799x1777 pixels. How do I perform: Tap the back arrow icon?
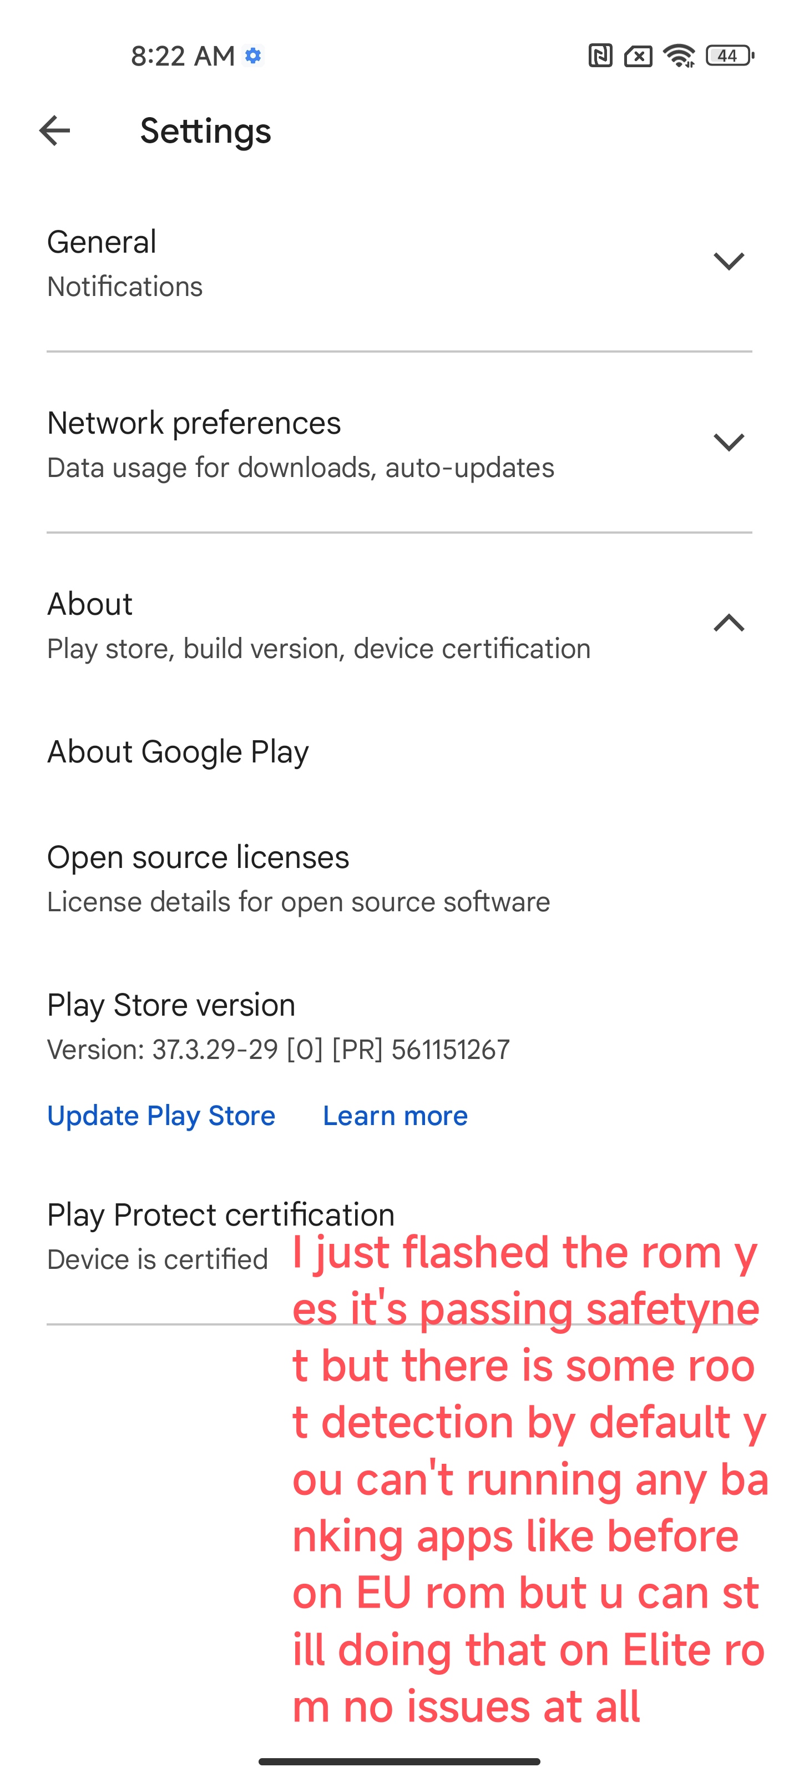[x=54, y=131]
